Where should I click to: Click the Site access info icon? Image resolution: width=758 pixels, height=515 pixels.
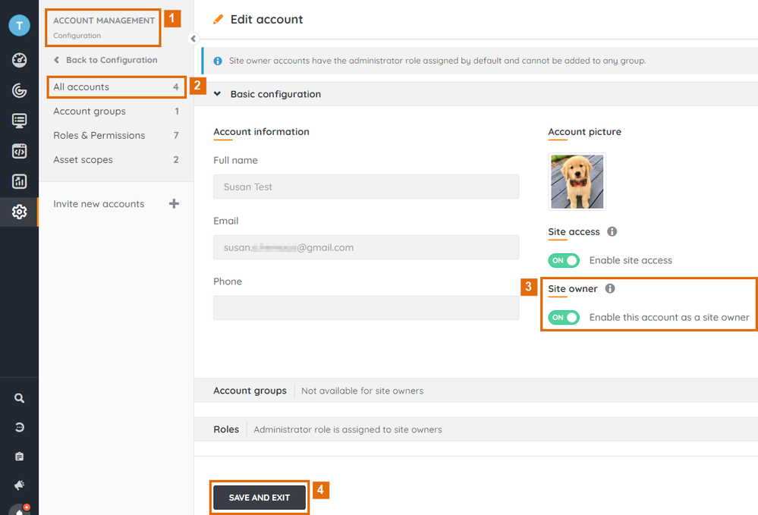coord(612,232)
